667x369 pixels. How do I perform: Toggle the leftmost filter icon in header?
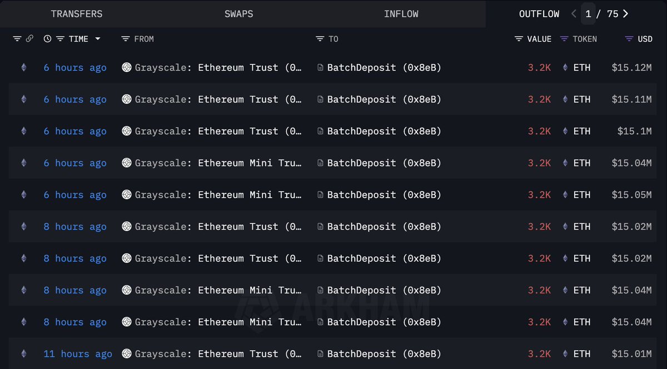pos(16,39)
